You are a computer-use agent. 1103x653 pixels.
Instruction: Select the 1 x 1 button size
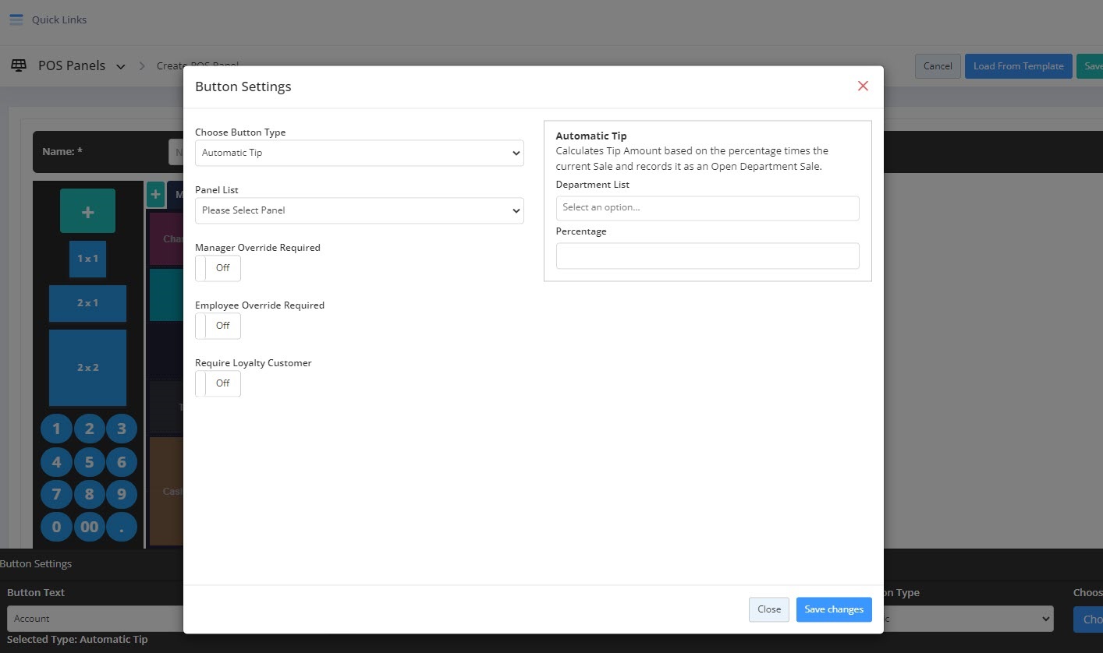[x=87, y=259]
